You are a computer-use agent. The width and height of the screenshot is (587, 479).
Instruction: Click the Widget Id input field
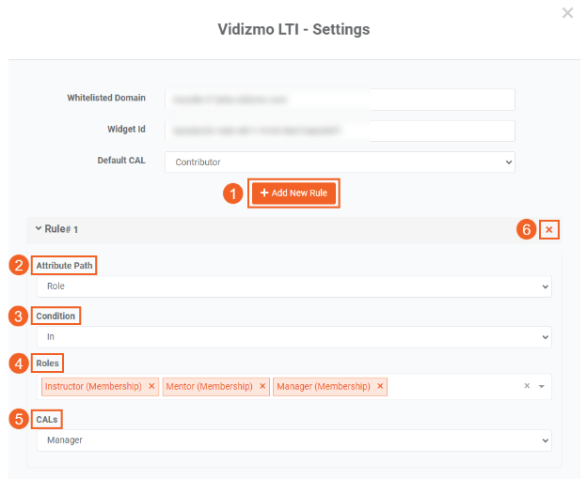340,131
